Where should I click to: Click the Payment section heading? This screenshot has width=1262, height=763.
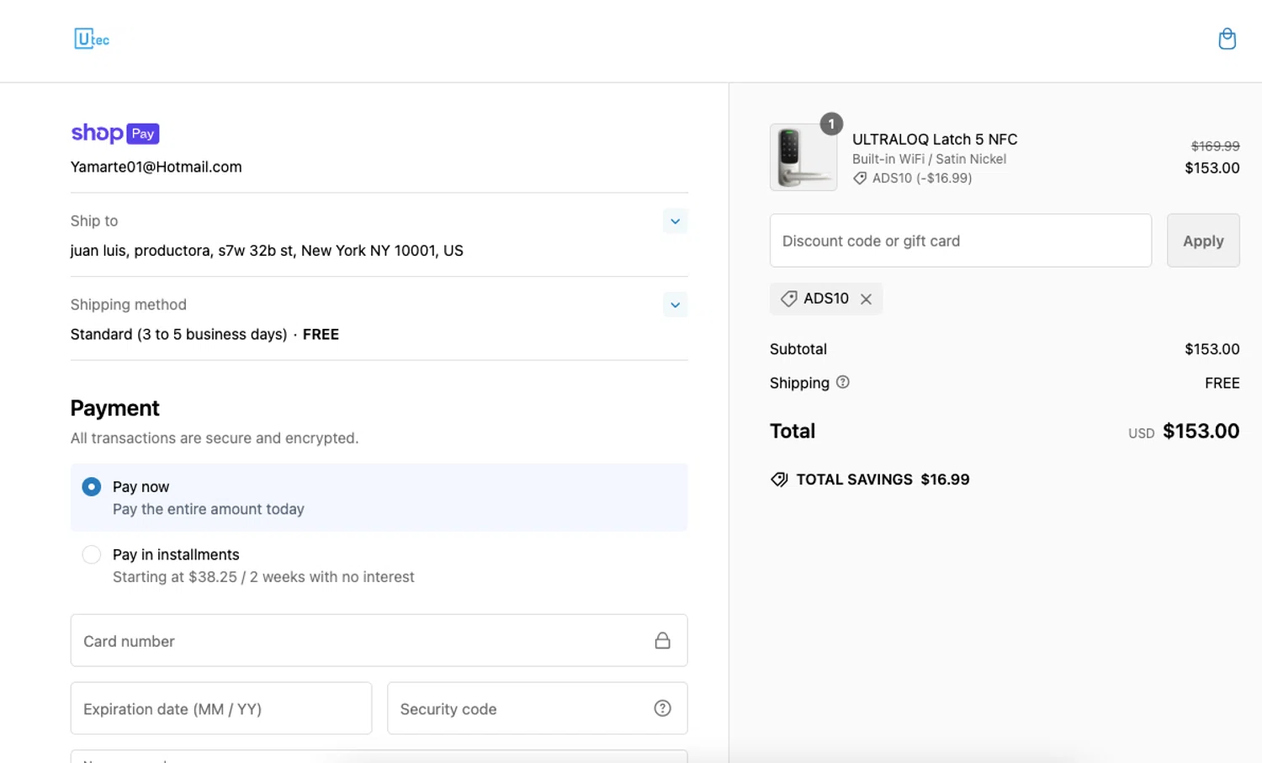click(115, 408)
